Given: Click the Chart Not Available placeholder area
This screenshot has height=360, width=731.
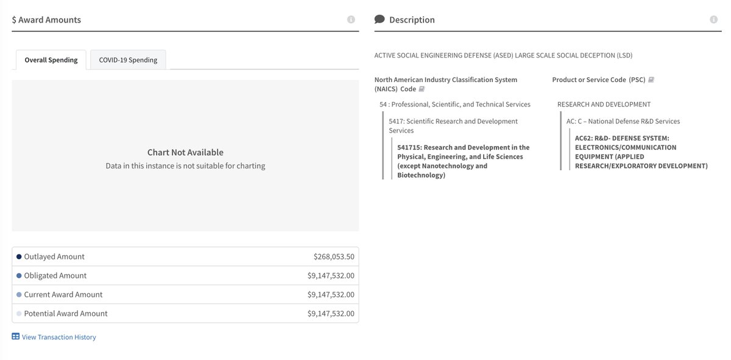Looking at the screenshot, I should (185, 156).
